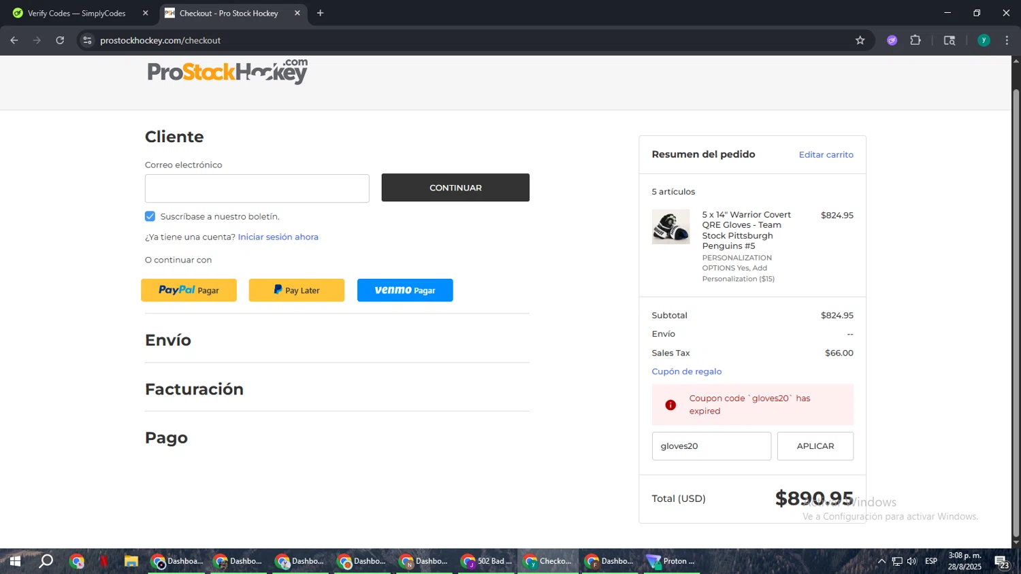Open the browser Extensions puzzle icon

[915, 40]
